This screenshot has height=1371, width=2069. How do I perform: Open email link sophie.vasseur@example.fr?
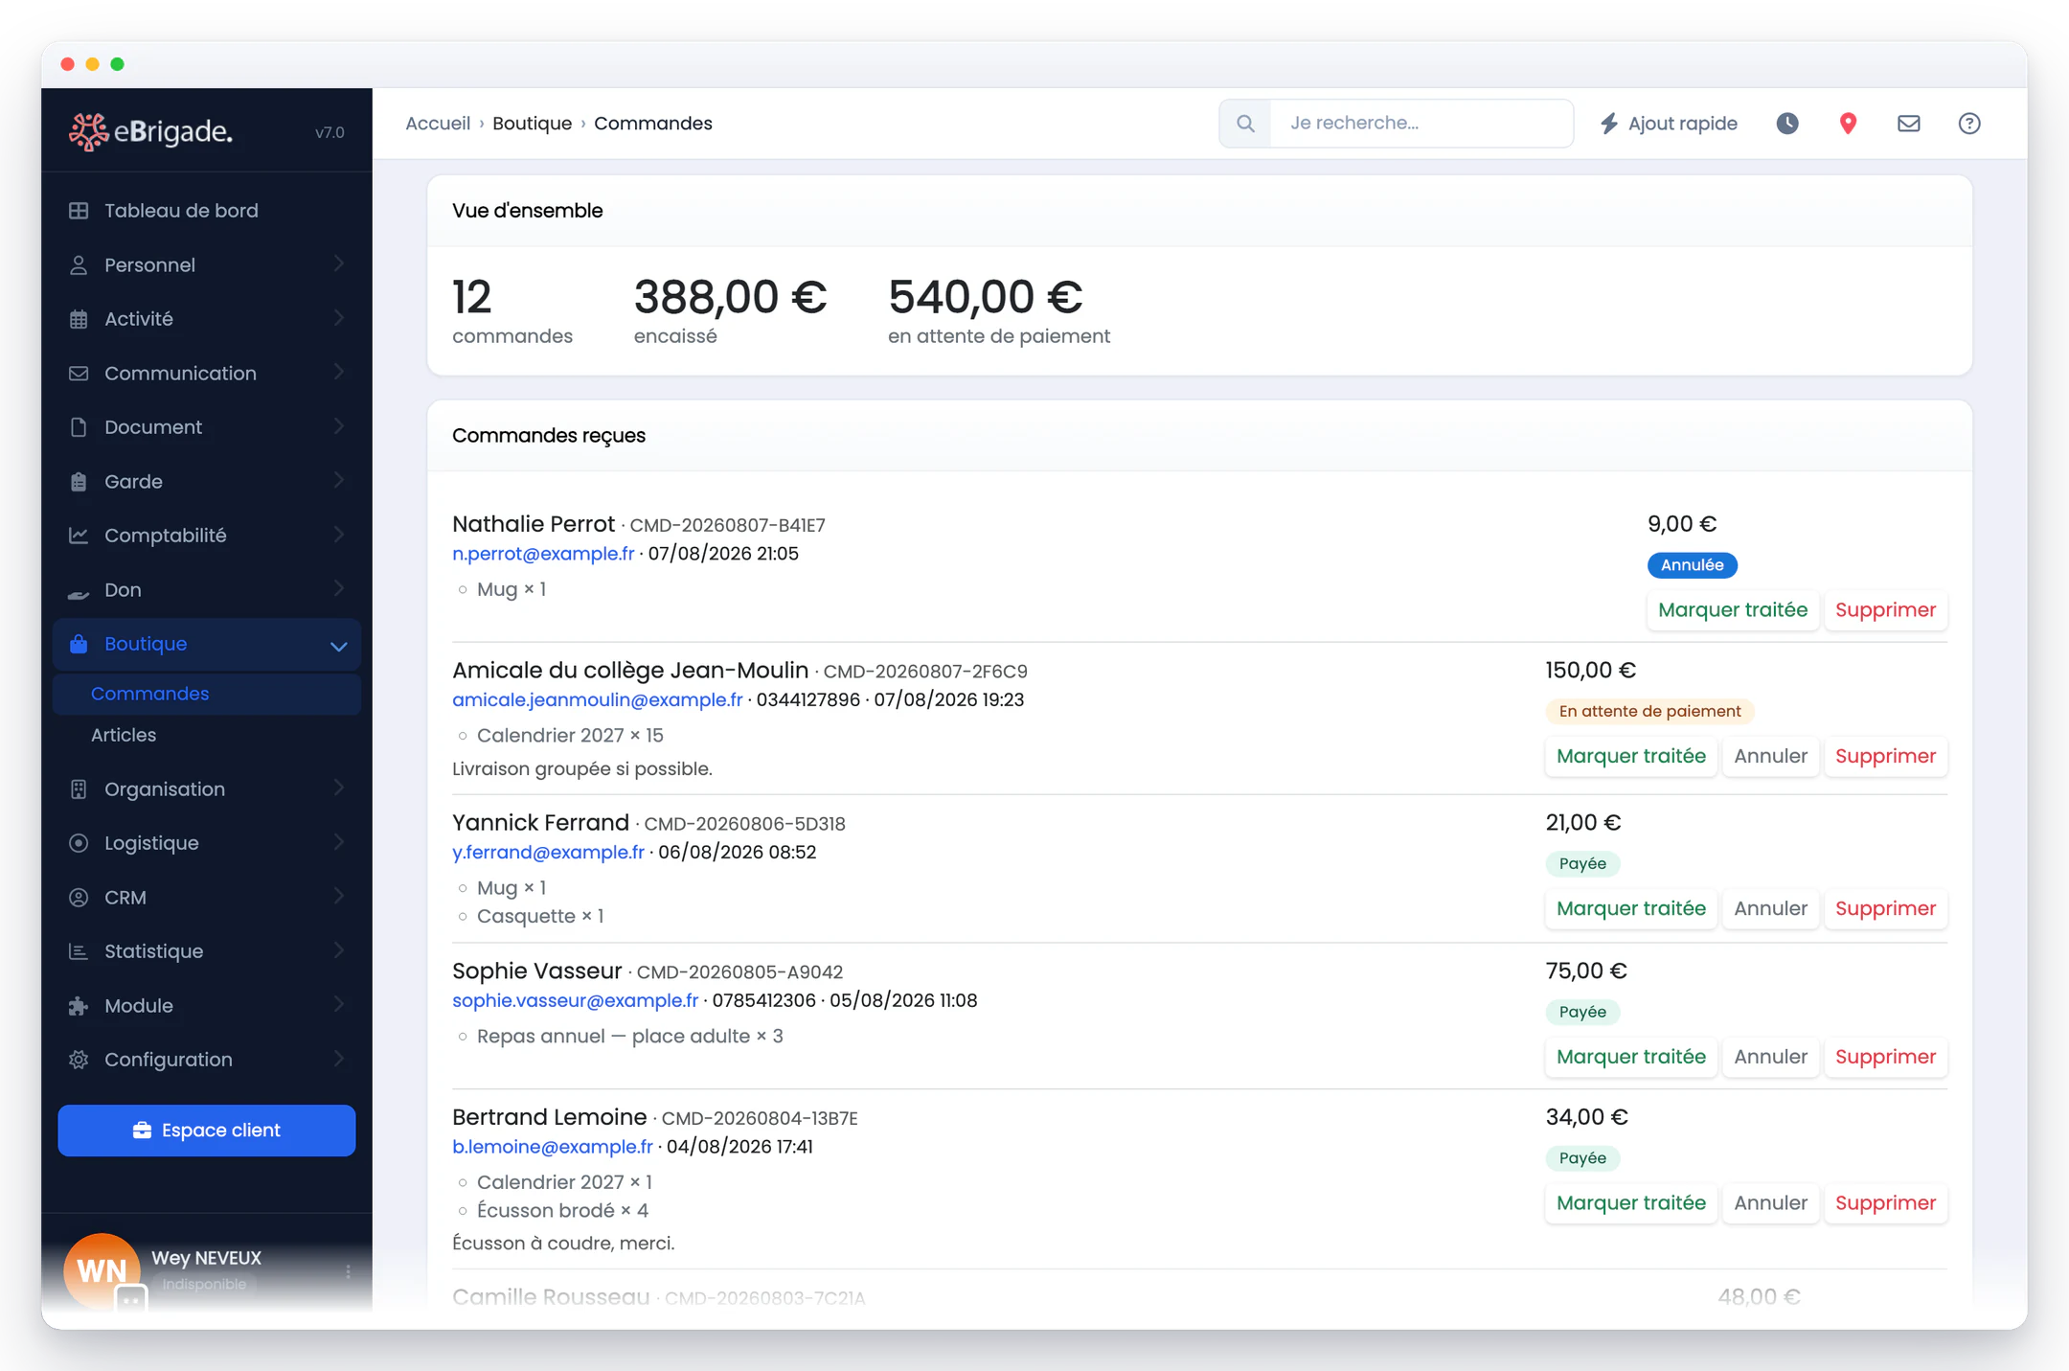coord(575,1001)
